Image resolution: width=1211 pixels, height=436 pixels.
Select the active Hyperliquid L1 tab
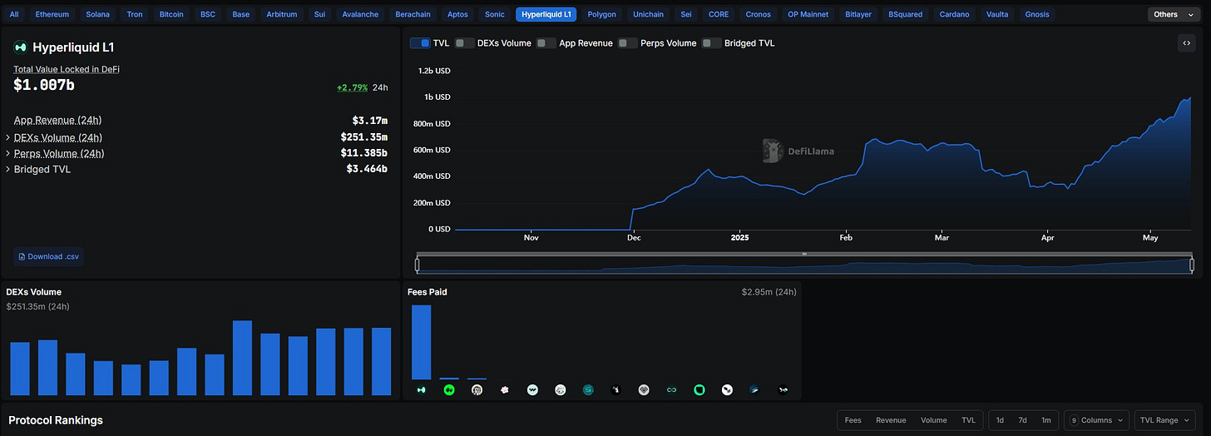[546, 14]
